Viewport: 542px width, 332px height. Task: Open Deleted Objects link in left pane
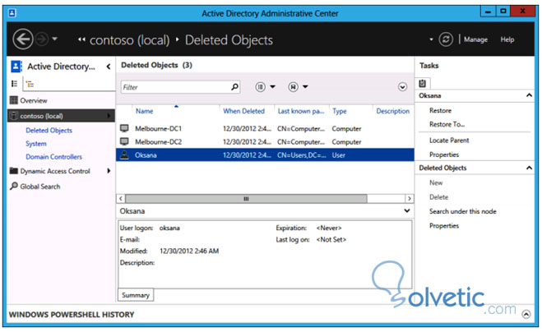pyautogui.click(x=49, y=130)
